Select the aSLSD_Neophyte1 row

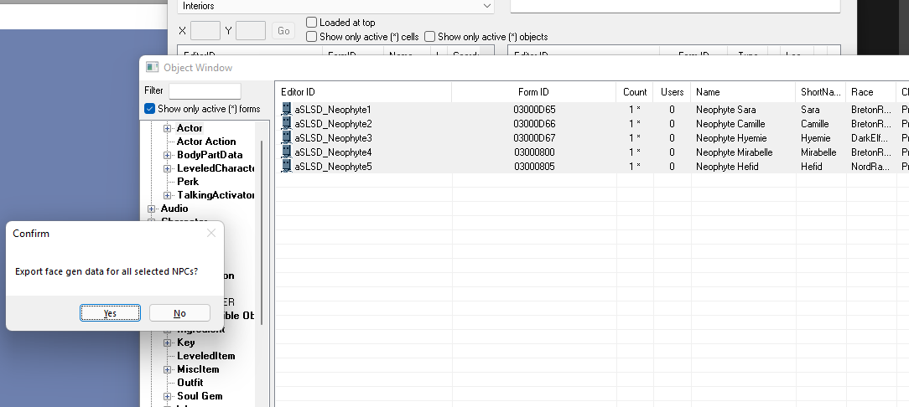coord(591,110)
